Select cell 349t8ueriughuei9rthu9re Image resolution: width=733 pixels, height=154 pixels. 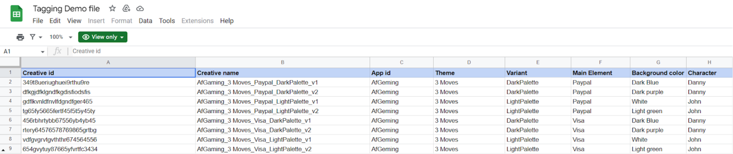pyautogui.click(x=108, y=83)
